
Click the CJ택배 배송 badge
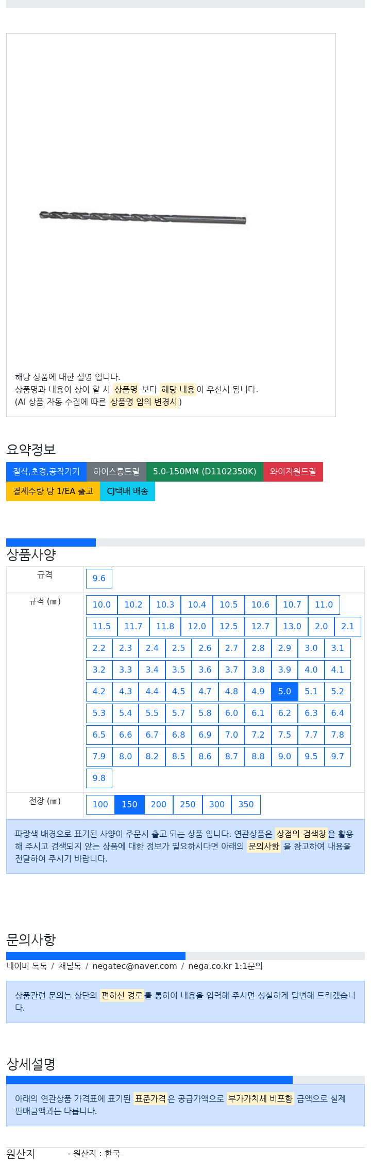click(127, 491)
